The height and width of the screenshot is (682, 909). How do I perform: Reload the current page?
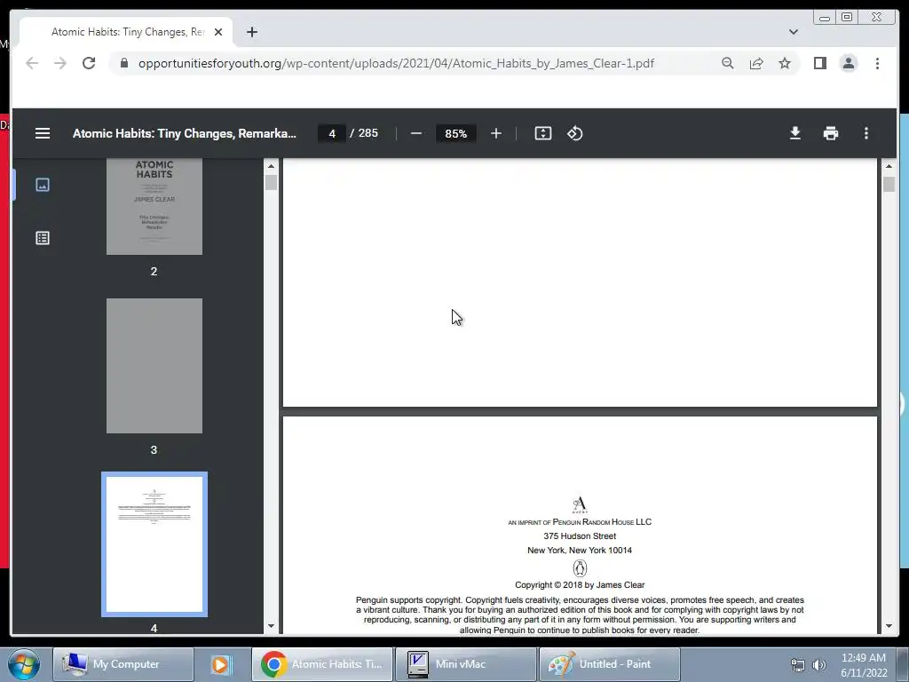coord(89,63)
